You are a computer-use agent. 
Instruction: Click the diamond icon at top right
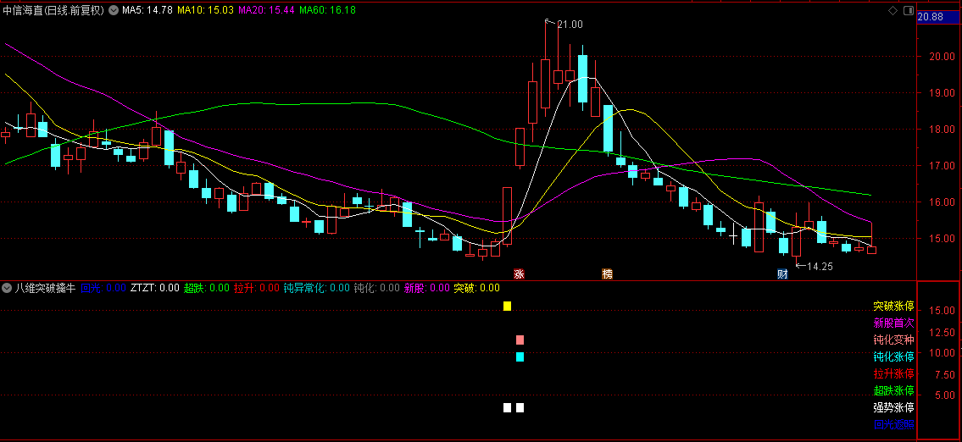892,10
